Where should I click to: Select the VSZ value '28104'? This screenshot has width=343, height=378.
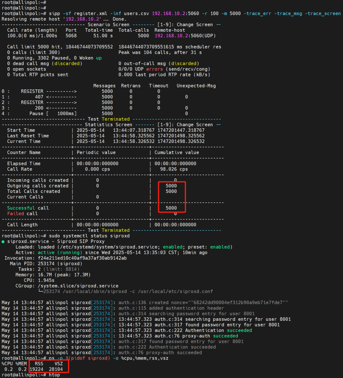coord(56,369)
